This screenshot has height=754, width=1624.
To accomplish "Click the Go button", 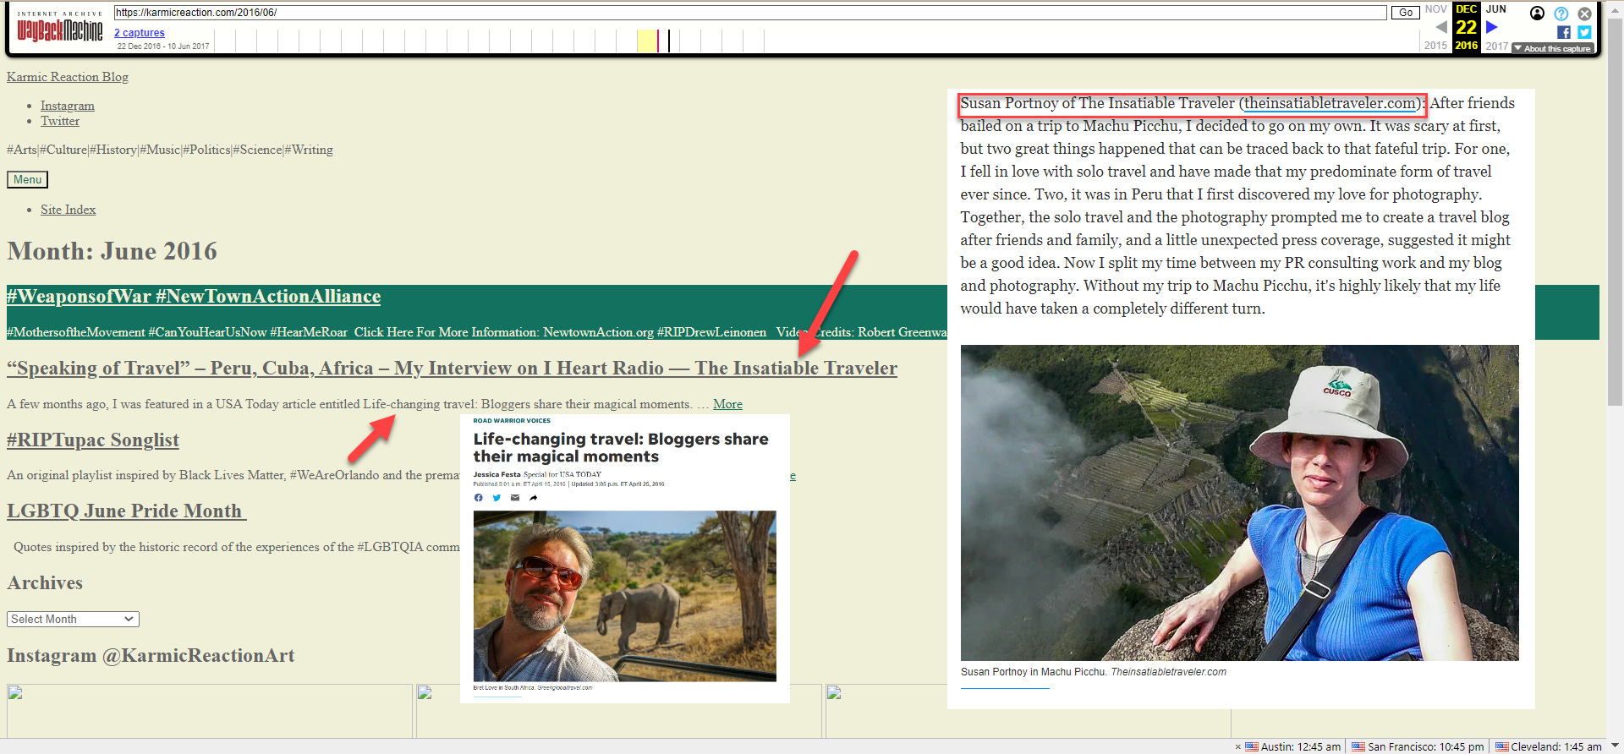I will tap(1406, 13).
